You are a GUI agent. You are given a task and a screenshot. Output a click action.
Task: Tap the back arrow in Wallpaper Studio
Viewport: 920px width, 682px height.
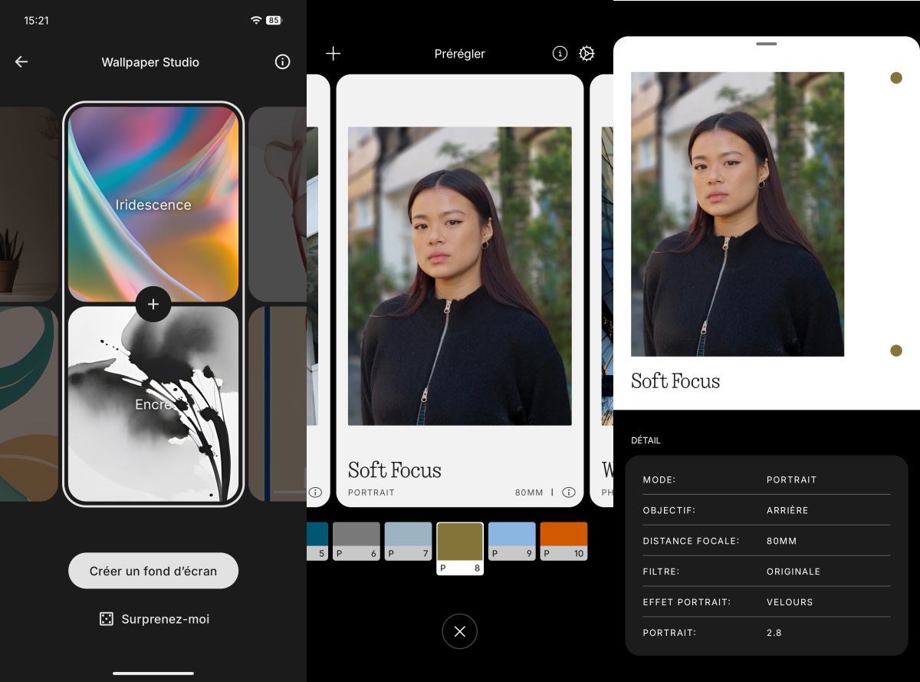pos(21,62)
